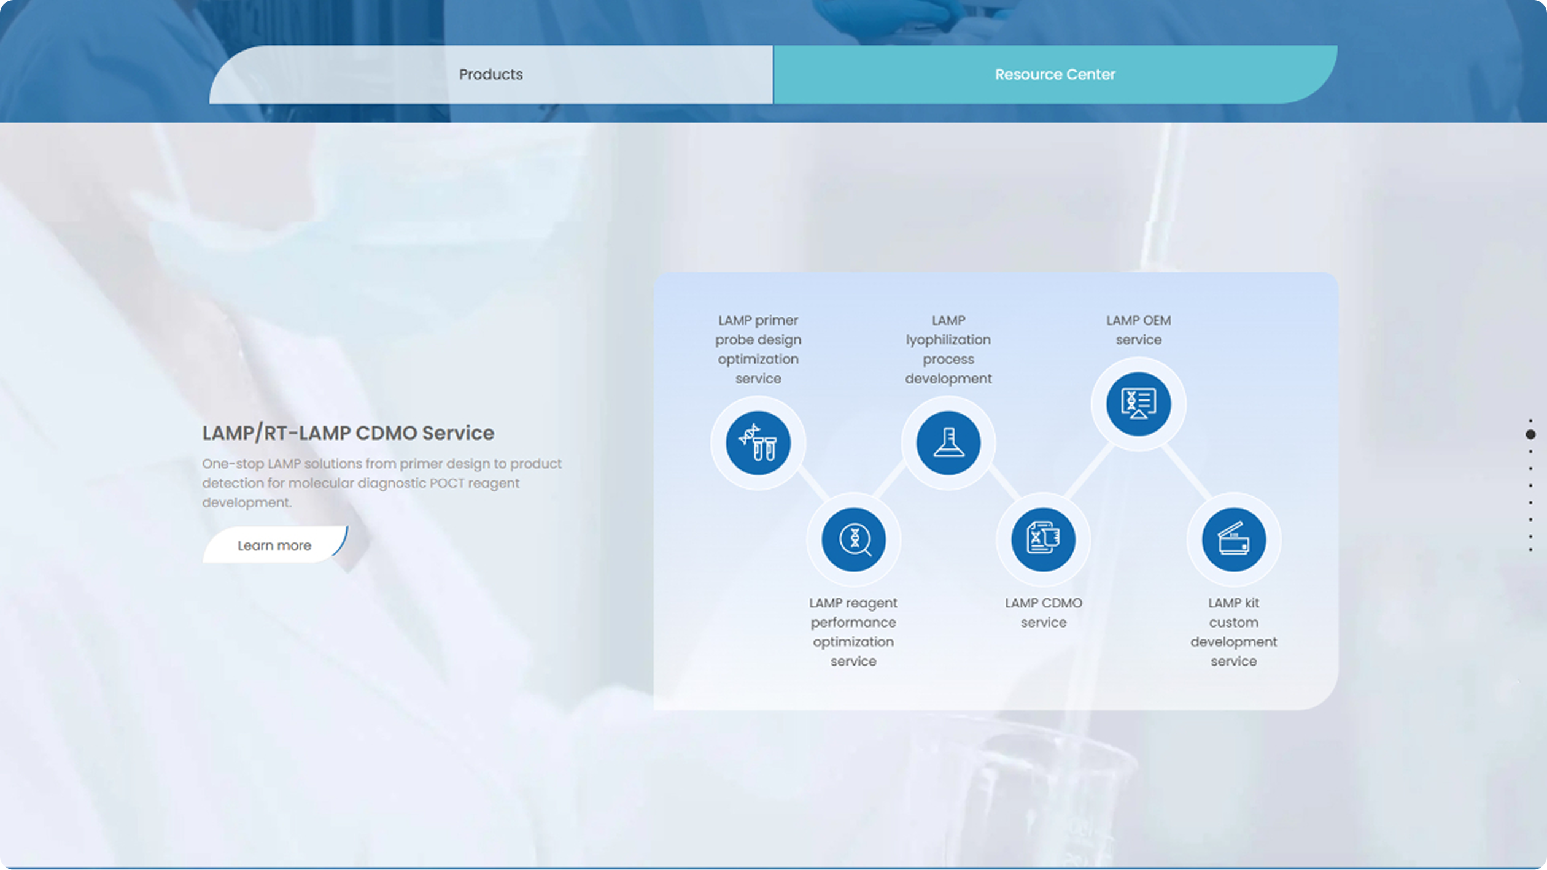
Task: Click the LAMP CDMO service document icon
Action: [x=1043, y=539]
